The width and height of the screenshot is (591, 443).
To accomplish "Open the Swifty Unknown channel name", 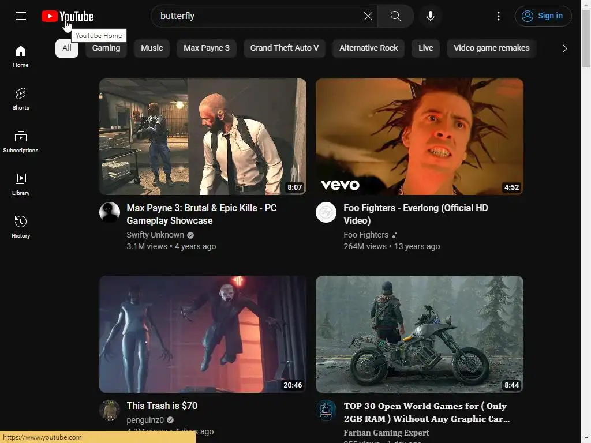I will click(x=155, y=235).
